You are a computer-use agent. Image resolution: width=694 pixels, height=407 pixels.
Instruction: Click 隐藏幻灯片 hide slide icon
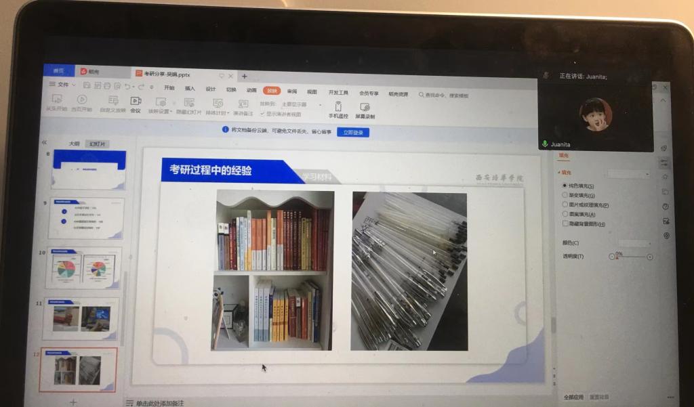pyautogui.click(x=189, y=103)
